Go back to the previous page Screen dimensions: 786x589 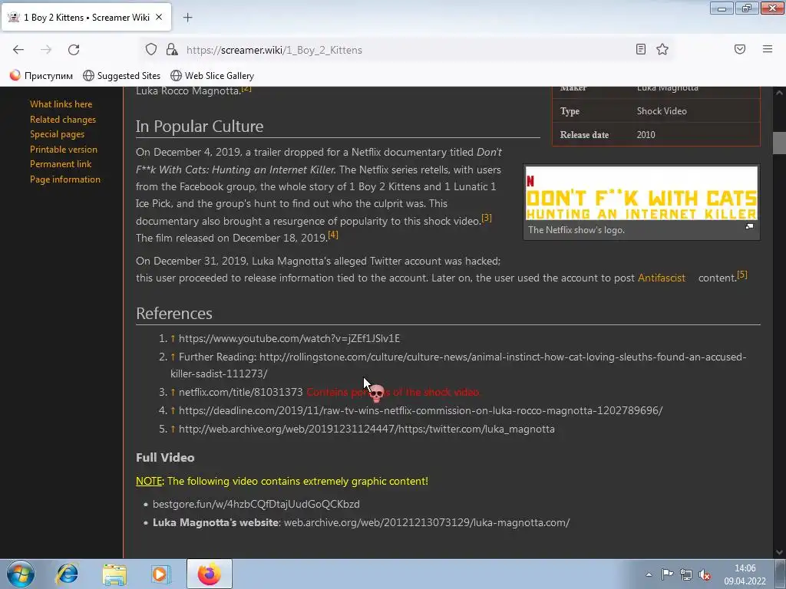tap(18, 50)
